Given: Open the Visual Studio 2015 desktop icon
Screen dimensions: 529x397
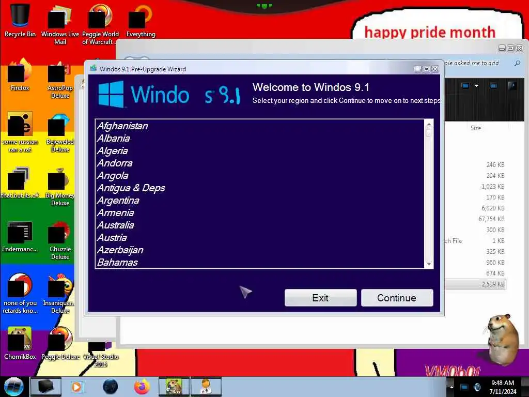Looking at the screenshot, I should pos(100,355).
